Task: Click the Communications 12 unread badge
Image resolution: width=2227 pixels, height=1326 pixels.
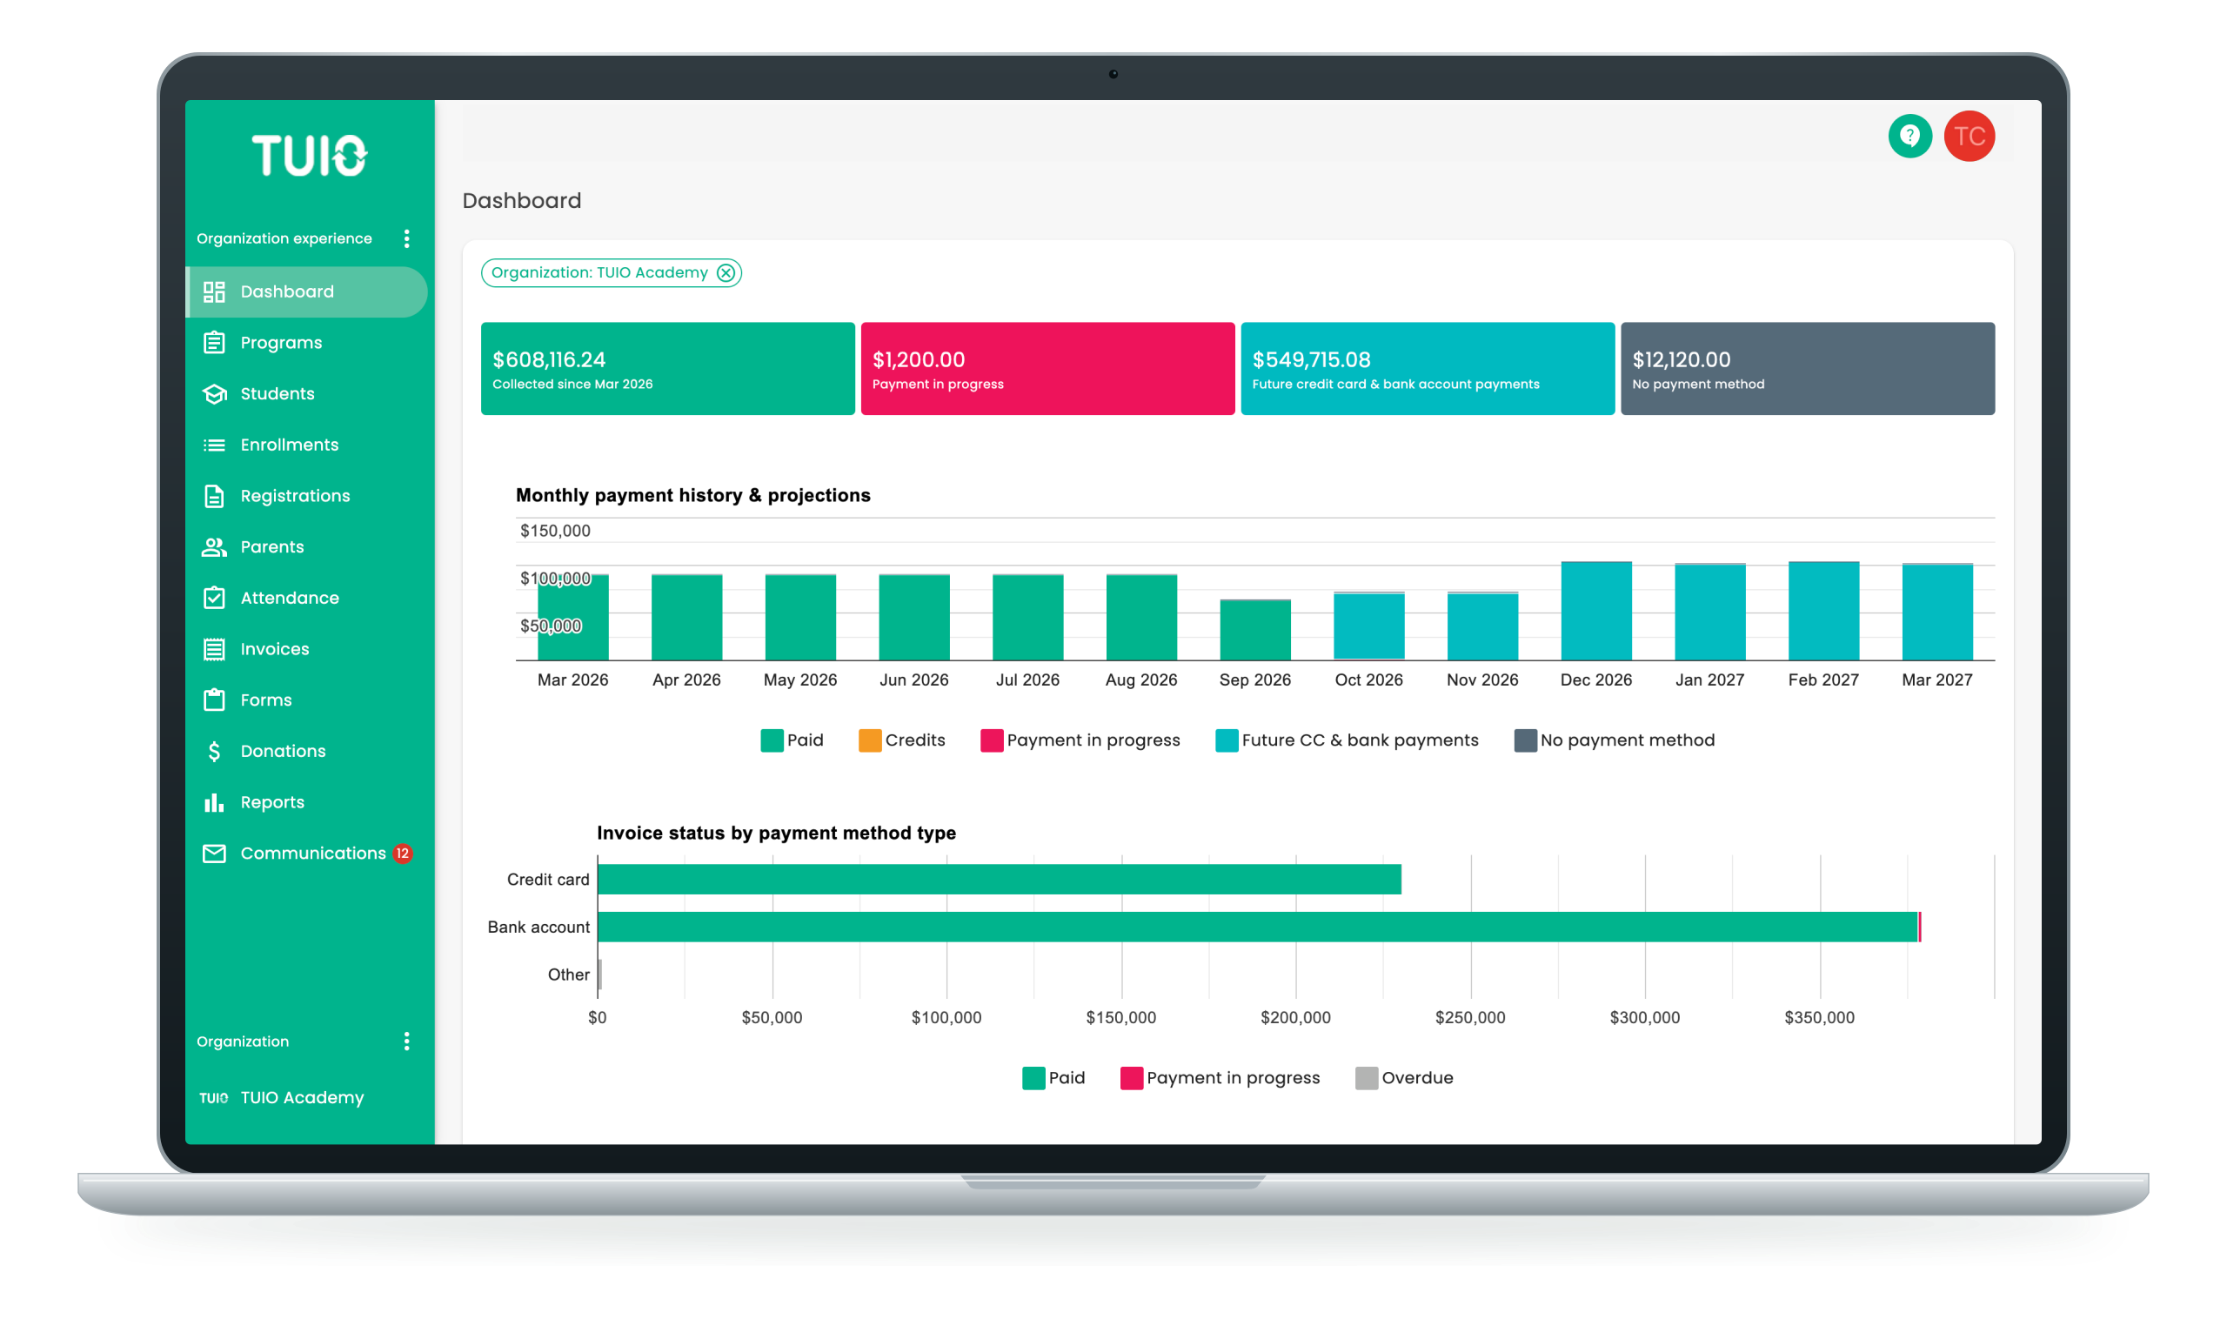Action: click(402, 854)
